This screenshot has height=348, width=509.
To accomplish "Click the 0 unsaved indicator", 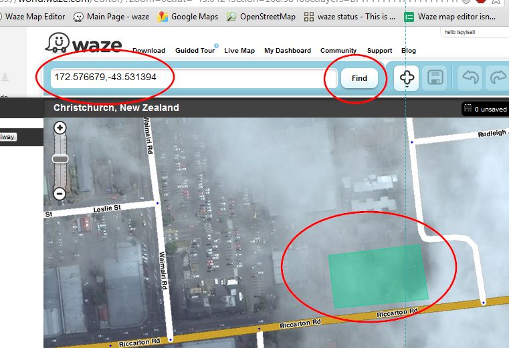I will click(x=486, y=109).
